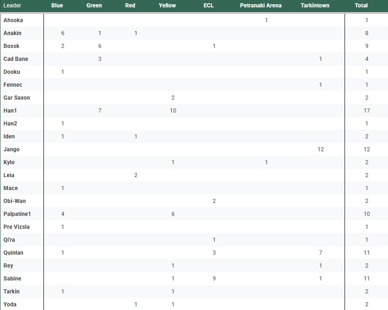
Task: Click Quinlan's ECL value 3
Action: pos(214,253)
